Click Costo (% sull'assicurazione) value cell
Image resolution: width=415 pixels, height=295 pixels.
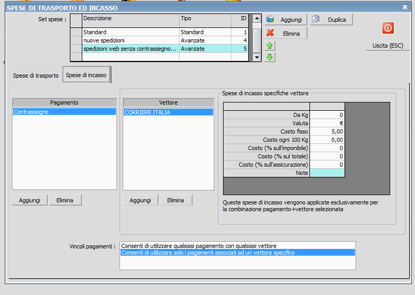tap(327, 165)
